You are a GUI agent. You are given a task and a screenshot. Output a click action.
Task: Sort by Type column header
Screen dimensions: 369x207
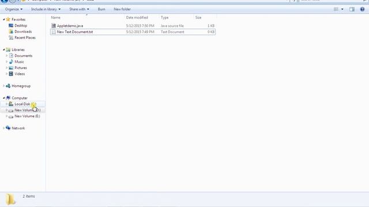pyautogui.click(x=164, y=18)
